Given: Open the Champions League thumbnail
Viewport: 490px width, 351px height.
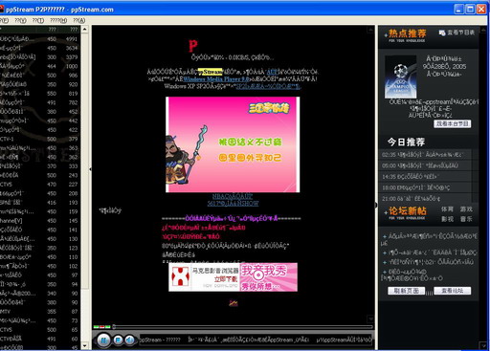Looking at the screenshot, I should coord(401,77).
